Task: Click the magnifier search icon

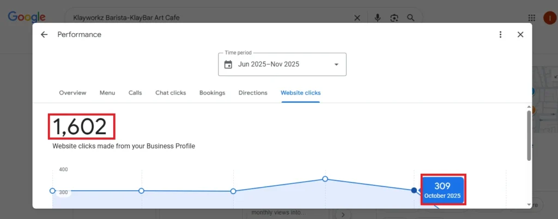Action: [411, 18]
